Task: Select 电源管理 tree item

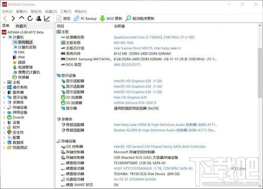Action: pyautogui.click(x=23, y=67)
